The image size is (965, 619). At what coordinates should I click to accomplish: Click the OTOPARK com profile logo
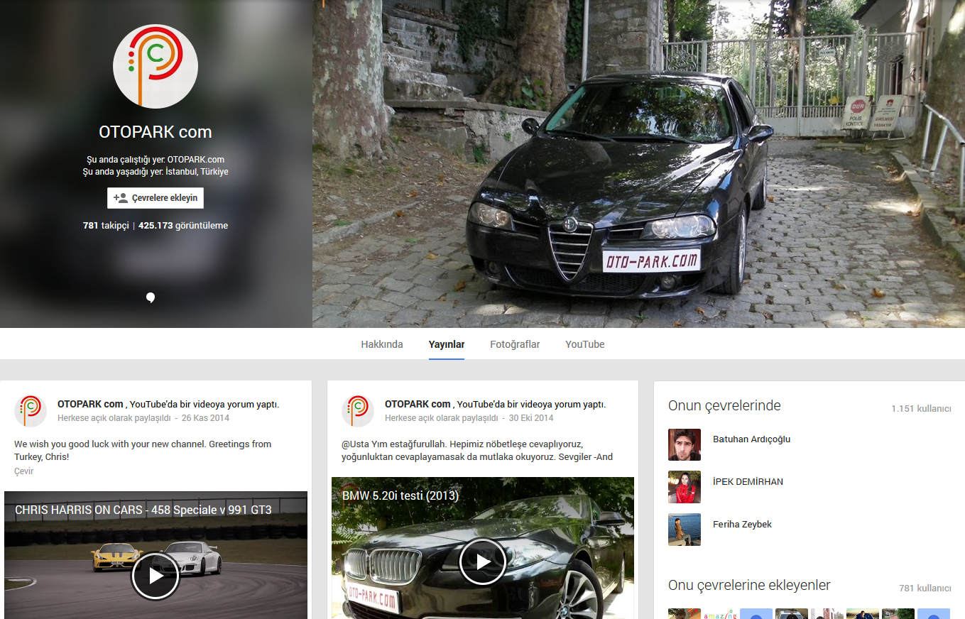(x=156, y=66)
